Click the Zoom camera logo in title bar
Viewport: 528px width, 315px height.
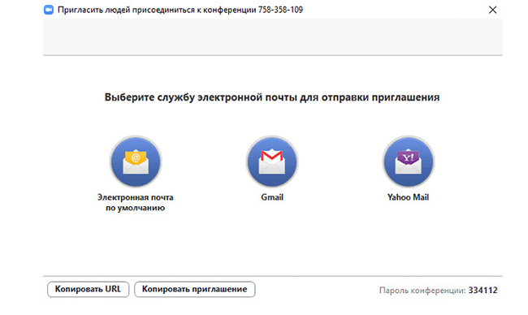(x=49, y=10)
